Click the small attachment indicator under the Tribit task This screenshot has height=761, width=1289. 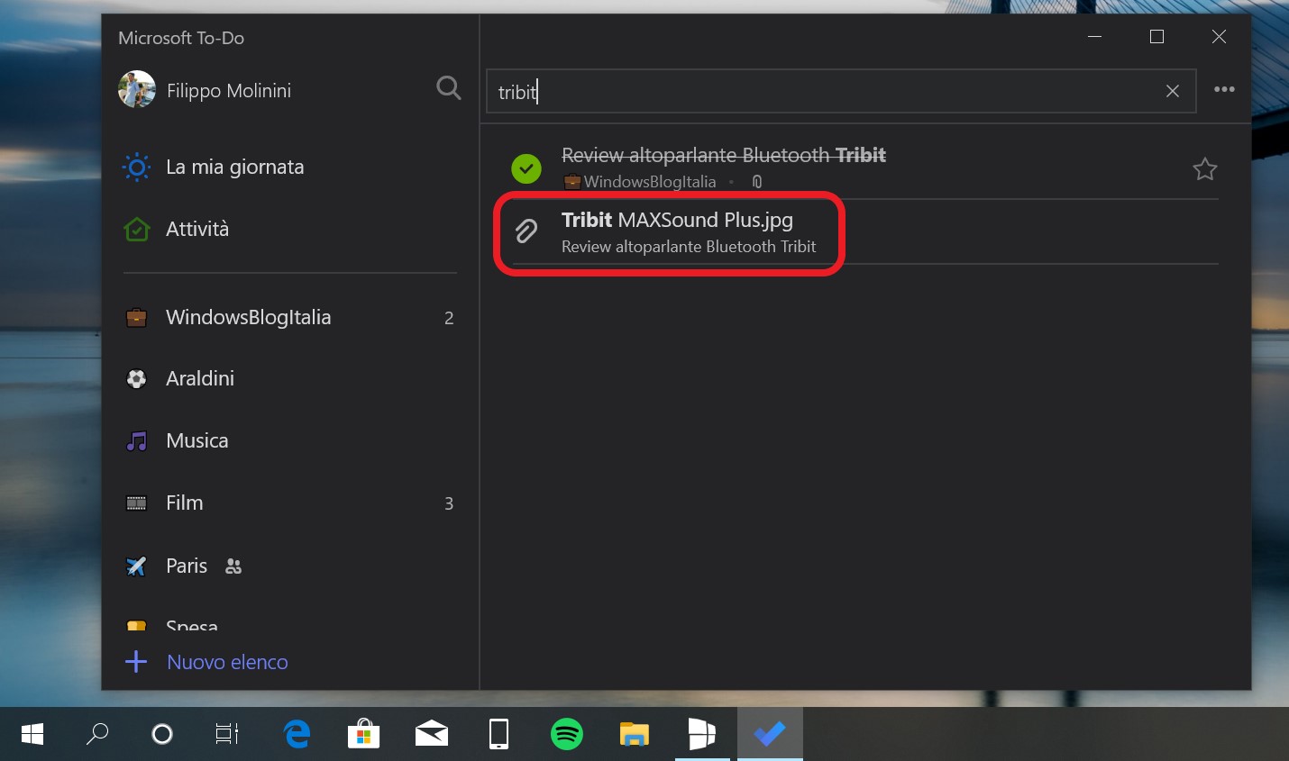[x=757, y=182]
